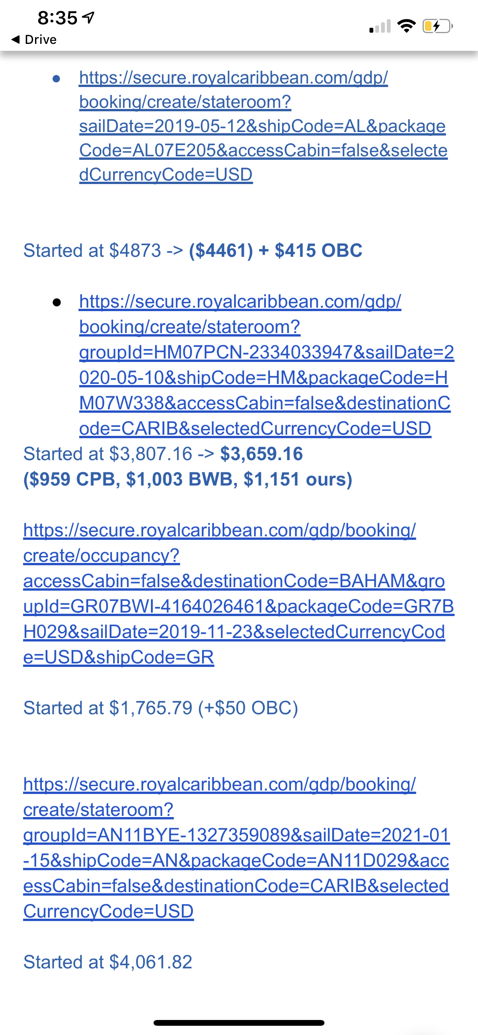Open the HM07PCN group stateroom link
478x1035 pixels.
pos(267,365)
